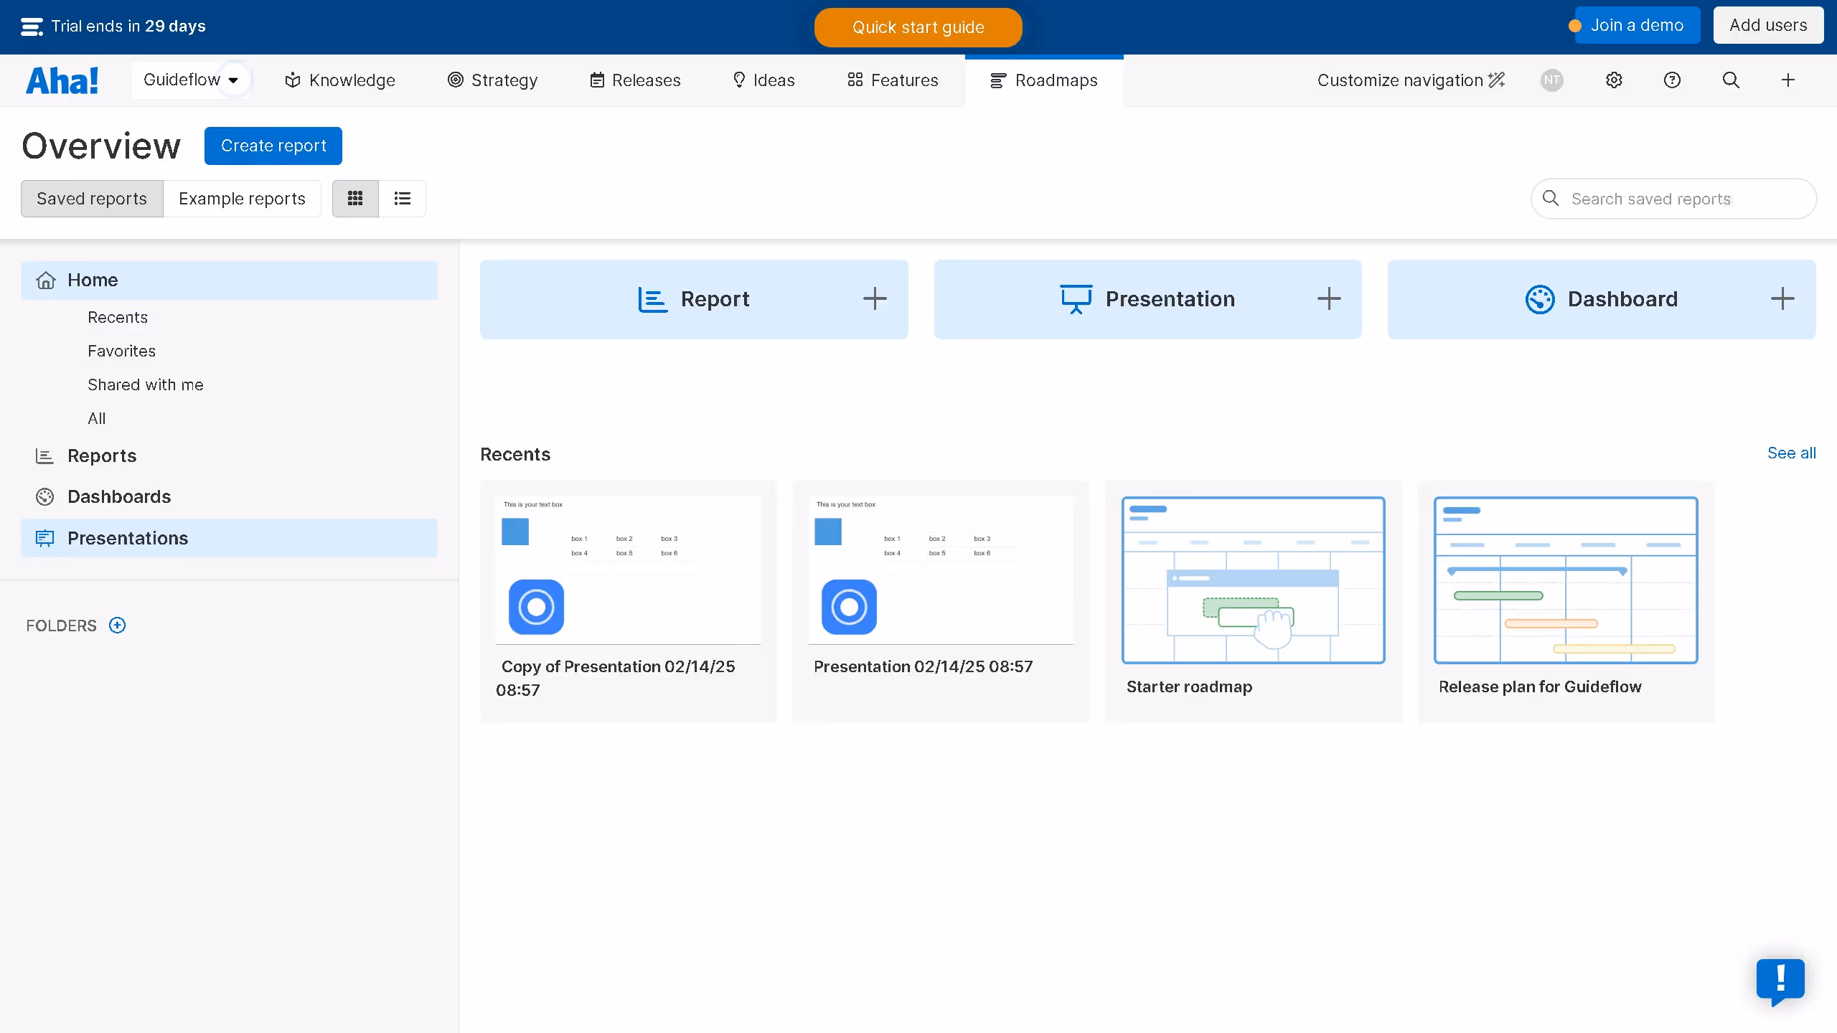Open the Guideflow workspace dropdown

[x=190, y=80]
